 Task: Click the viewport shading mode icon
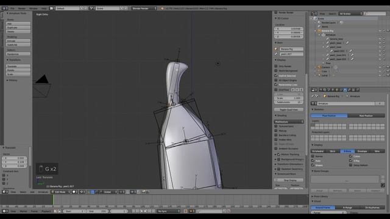(74, 192)
